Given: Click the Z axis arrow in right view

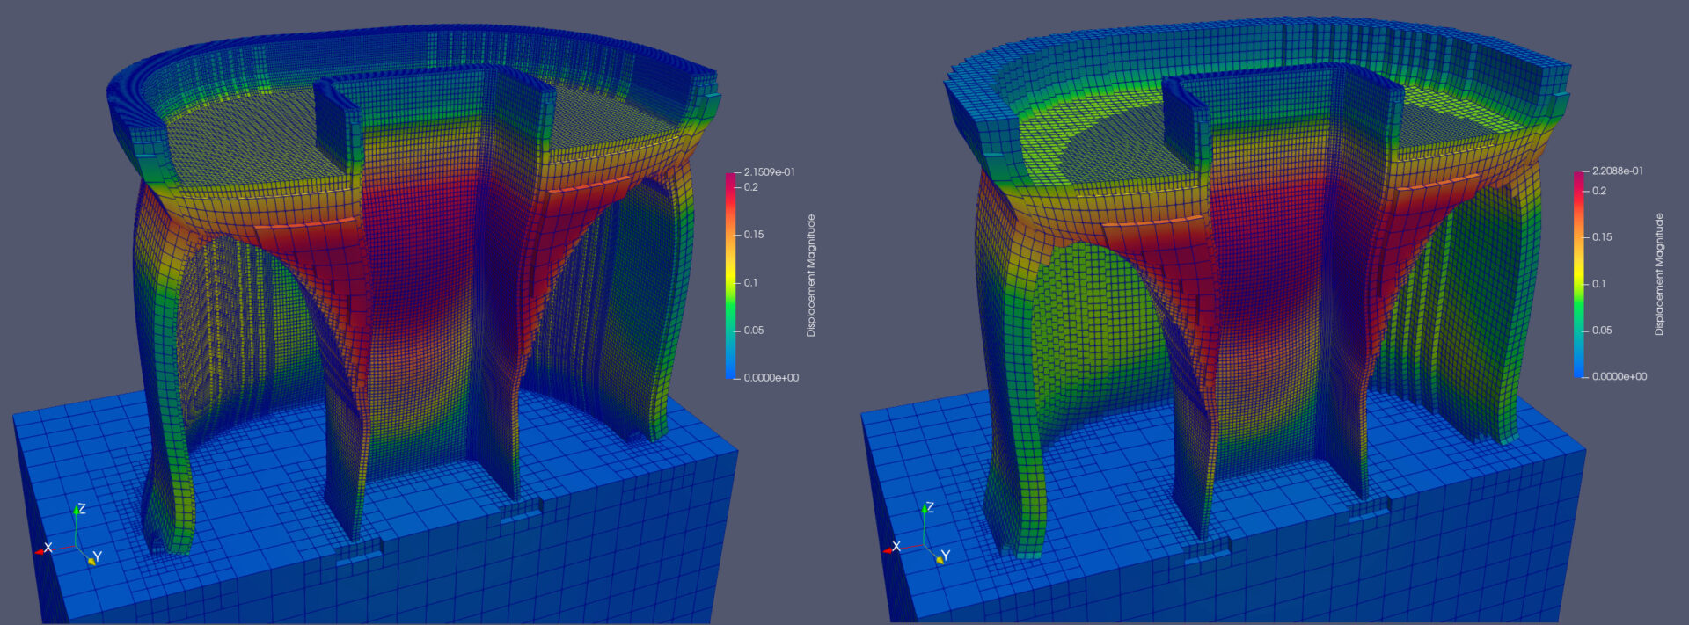Looking at the screenshot, I should tap(925, 523).
